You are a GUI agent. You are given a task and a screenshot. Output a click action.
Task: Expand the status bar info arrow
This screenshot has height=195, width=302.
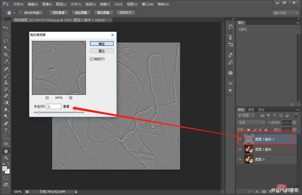click(76, 192)
